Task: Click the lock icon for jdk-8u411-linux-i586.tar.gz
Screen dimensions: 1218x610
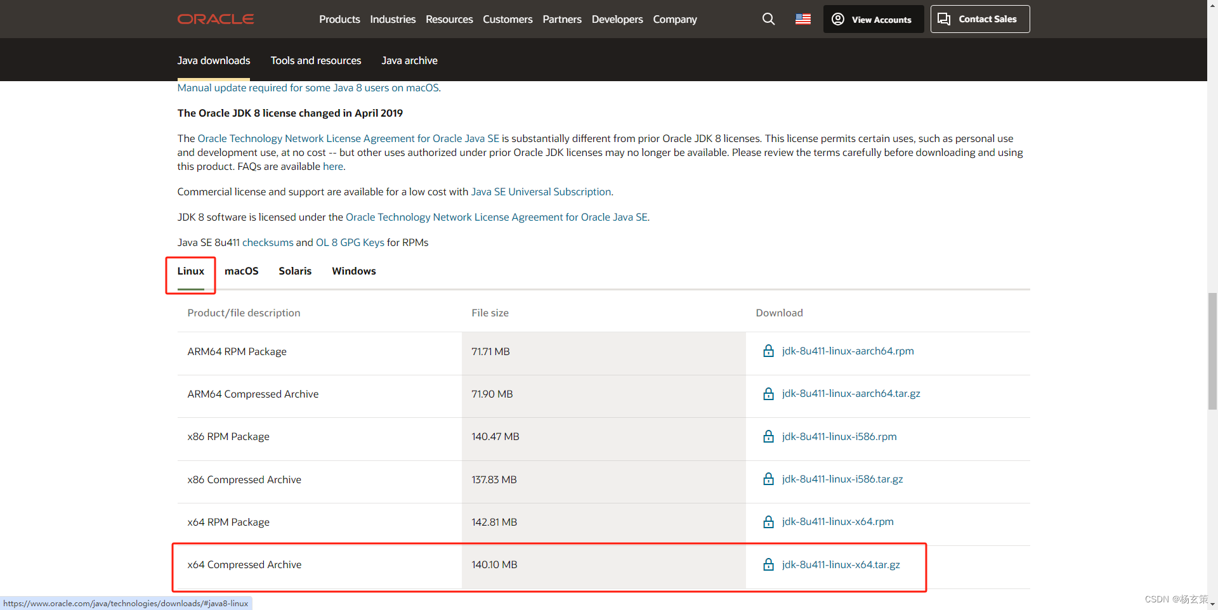Action: pos(768,479)
